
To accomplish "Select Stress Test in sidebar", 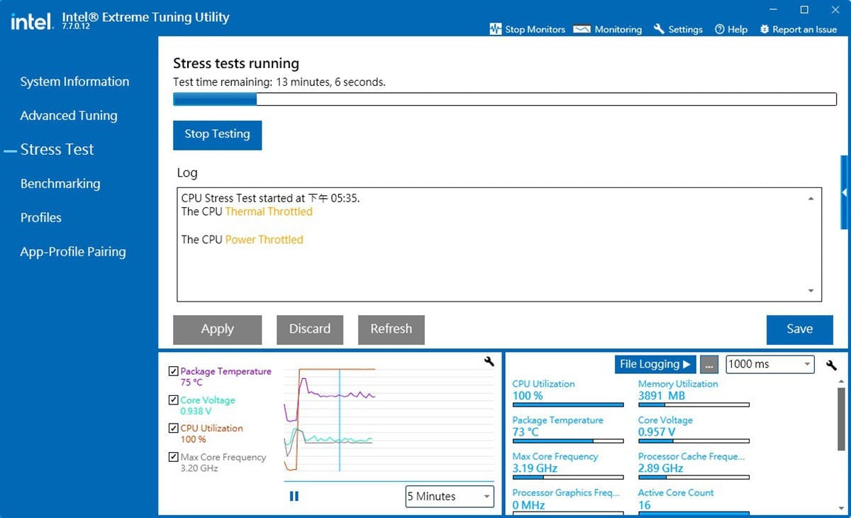I will click(x=57, y=150).
